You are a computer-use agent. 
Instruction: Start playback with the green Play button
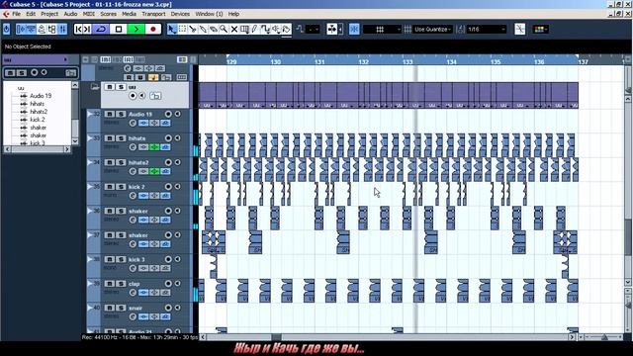[x=136, y=29]
